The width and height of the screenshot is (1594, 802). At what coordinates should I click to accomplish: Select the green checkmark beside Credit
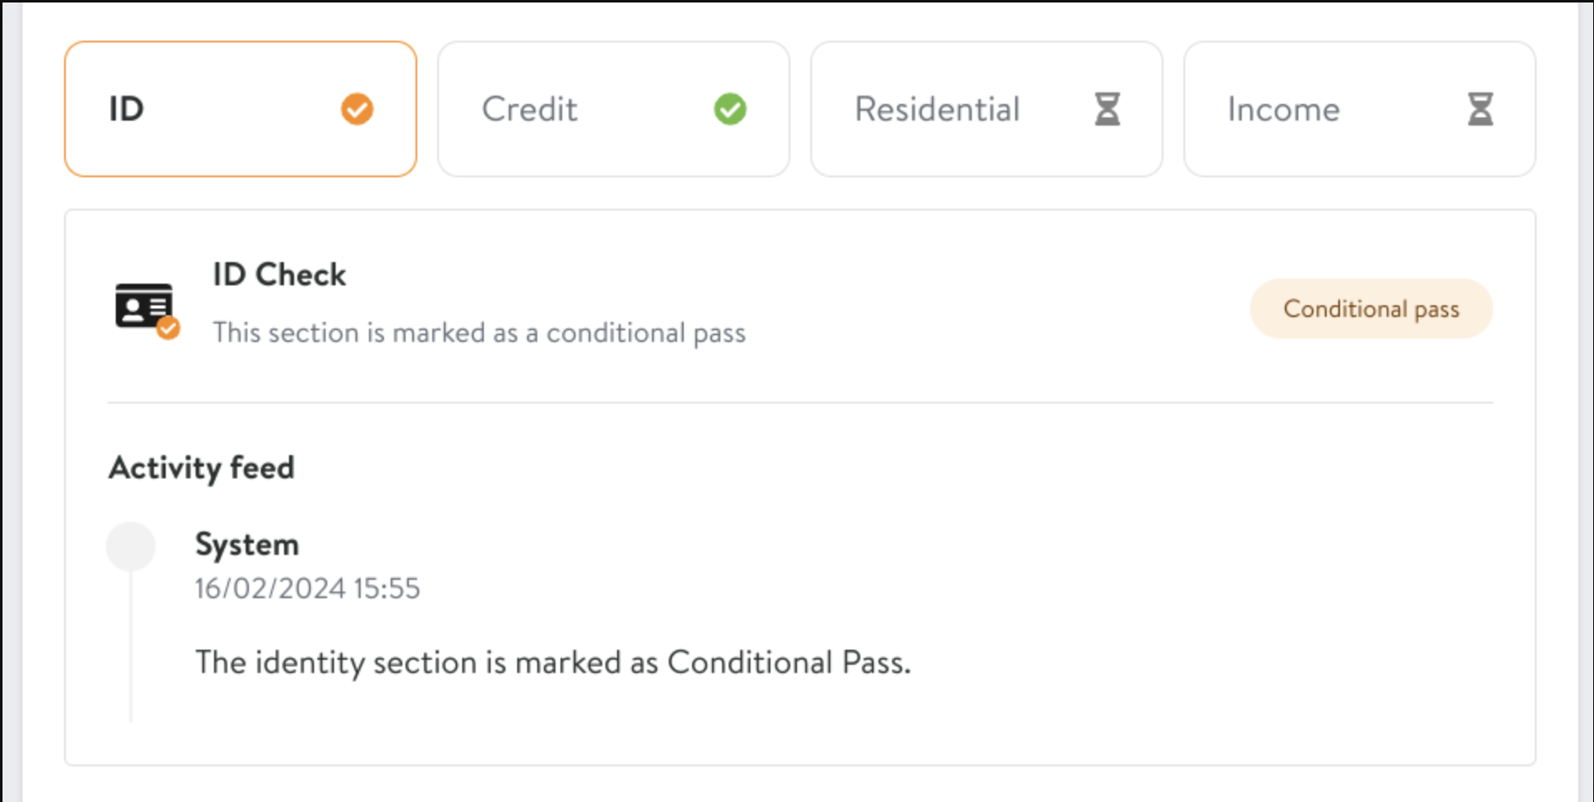coord(730,109)
